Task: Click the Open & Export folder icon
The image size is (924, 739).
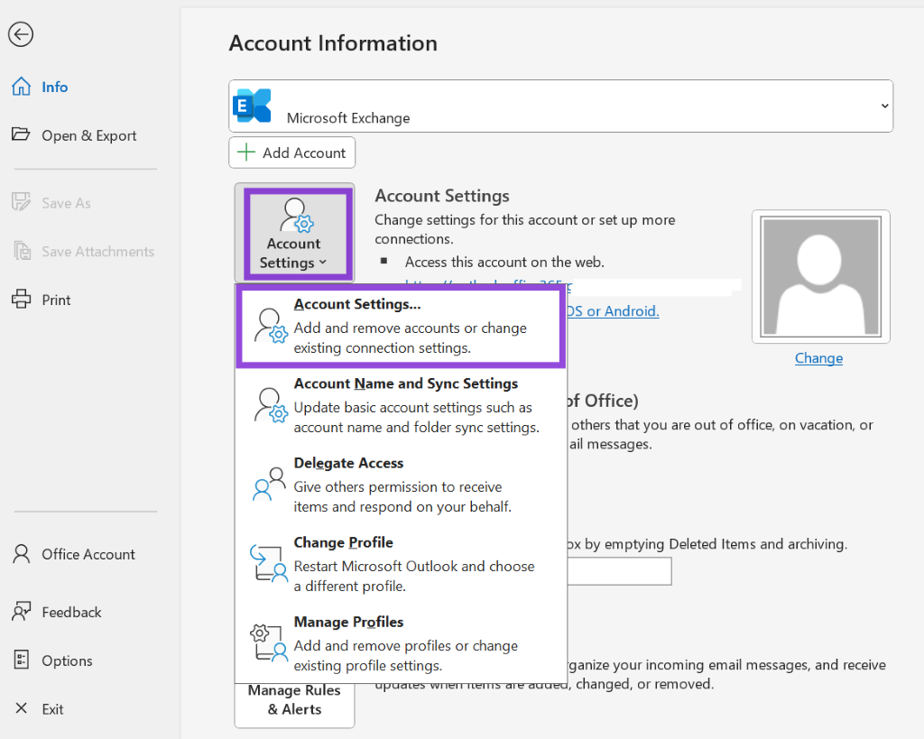Action: point(22,134)
